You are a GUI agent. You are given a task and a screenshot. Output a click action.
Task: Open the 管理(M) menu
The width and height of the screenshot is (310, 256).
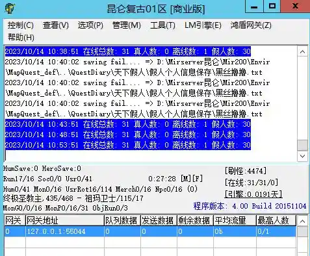[127, 25]
